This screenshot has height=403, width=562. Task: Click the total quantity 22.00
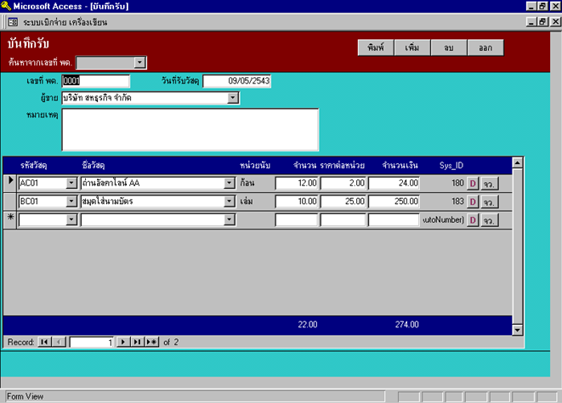(308, 325)
